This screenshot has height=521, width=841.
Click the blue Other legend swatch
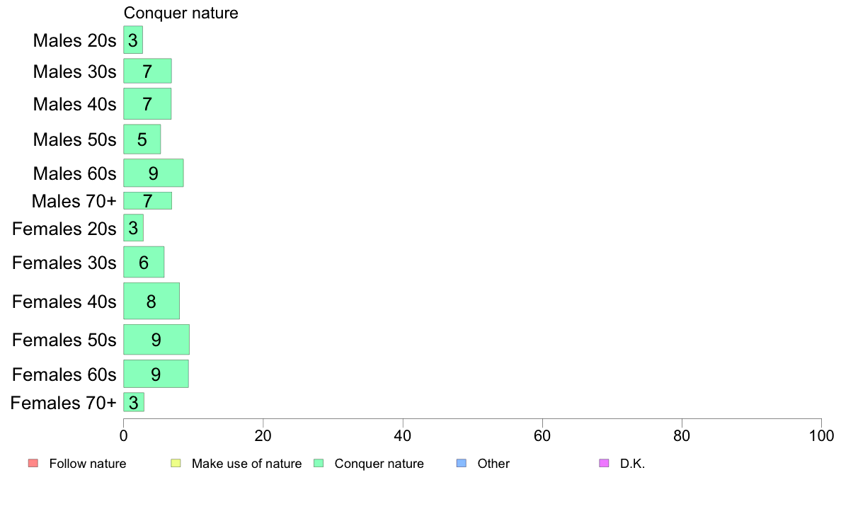[462, 463]
